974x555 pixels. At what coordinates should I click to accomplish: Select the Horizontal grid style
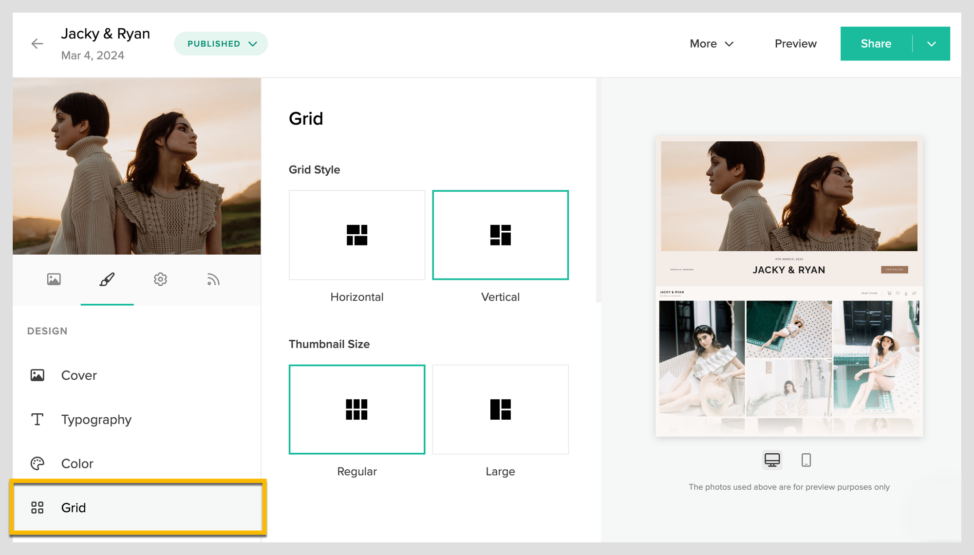click(x=357, y=235)
